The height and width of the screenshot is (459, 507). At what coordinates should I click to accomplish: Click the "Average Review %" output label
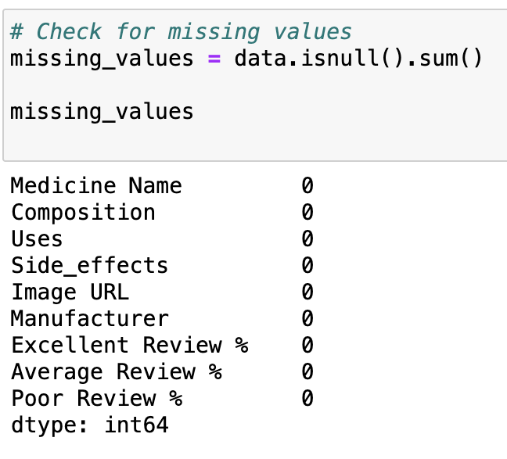pos(116,371)
